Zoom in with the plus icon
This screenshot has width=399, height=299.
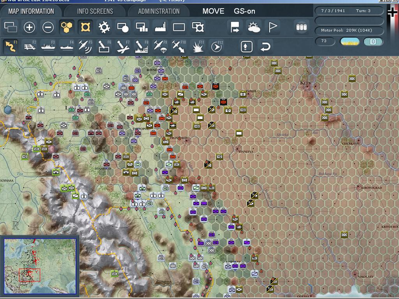(x=29, y=27)
